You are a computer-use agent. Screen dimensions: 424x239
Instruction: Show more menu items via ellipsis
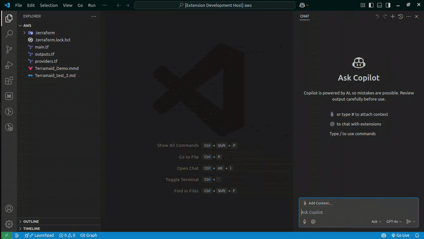point(104,5)
